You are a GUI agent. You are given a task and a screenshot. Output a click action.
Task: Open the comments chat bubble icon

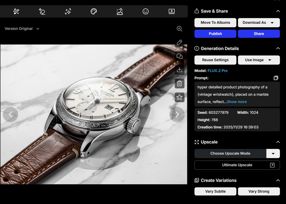179,56
